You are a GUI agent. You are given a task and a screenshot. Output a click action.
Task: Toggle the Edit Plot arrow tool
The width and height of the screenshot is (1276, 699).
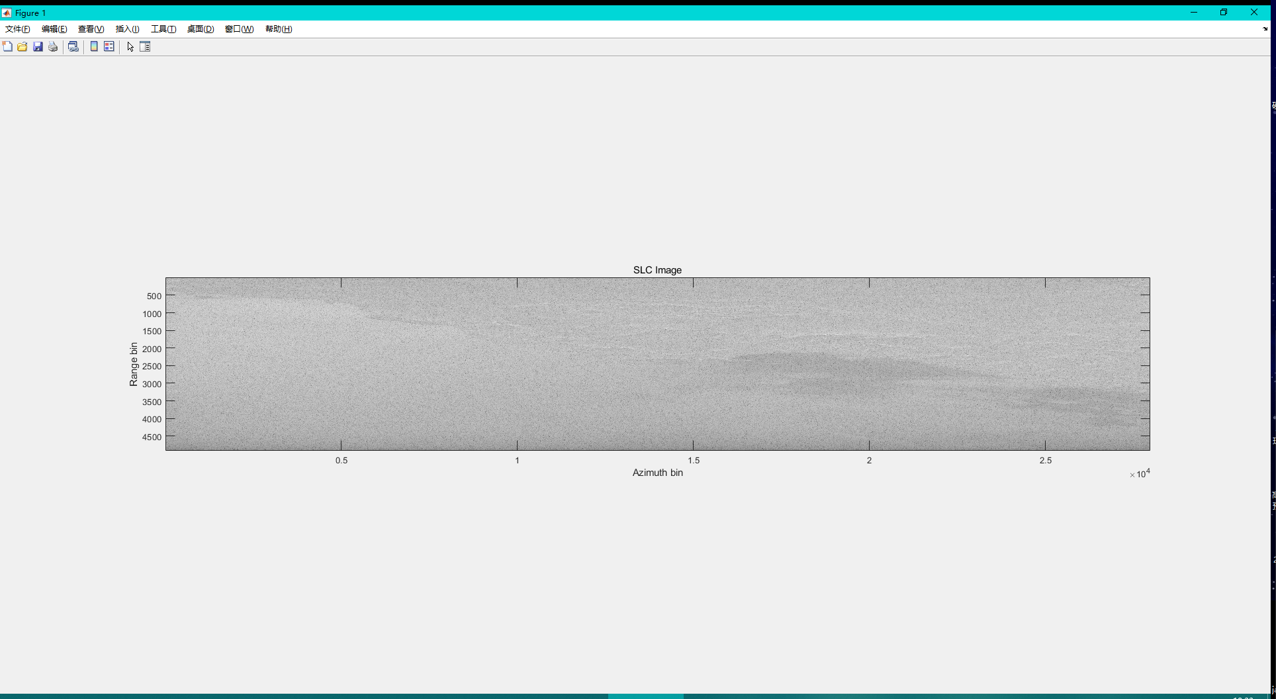130,46
